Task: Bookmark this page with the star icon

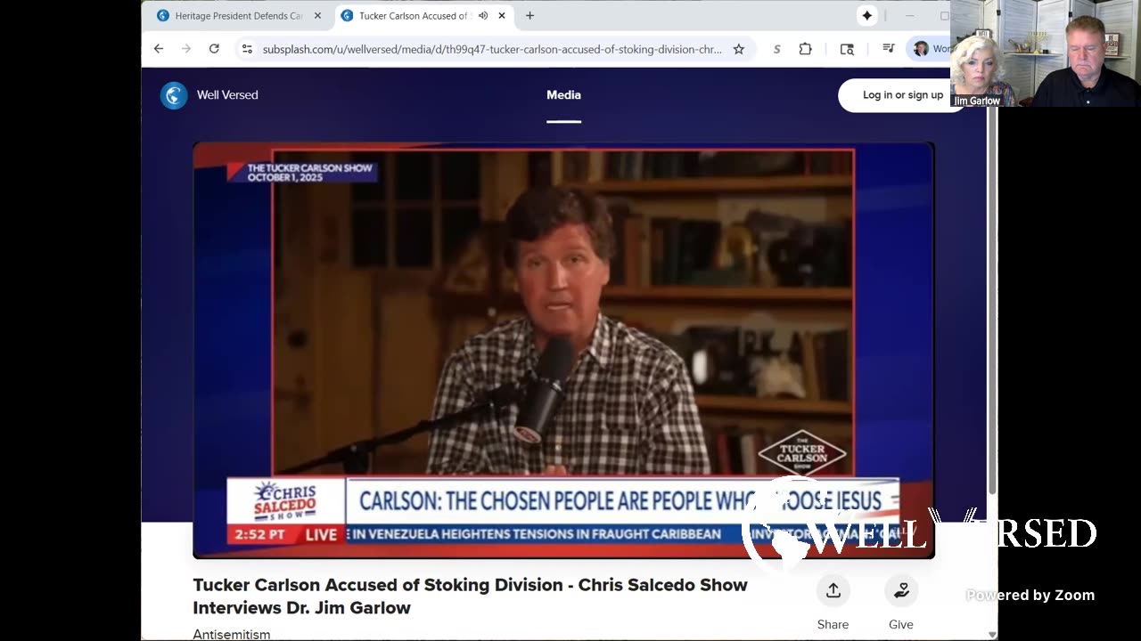Action: coord(739,49)
